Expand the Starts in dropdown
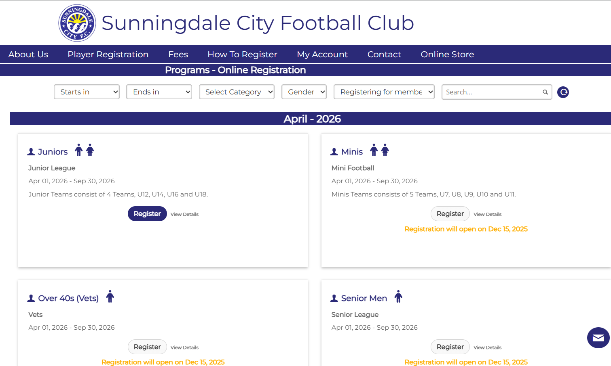 pyautogui.click(x=87, y=92)
